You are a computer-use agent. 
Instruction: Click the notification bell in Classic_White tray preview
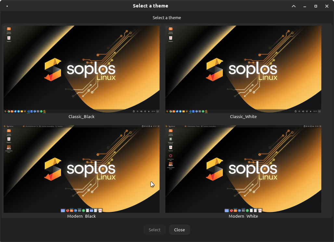point(311,111)
